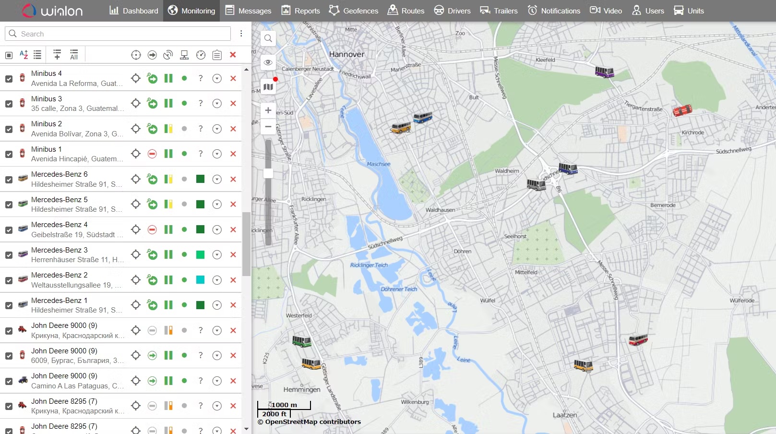Switch to the Messages tab
The image size is (776, 434).
[x=248, y=11]
